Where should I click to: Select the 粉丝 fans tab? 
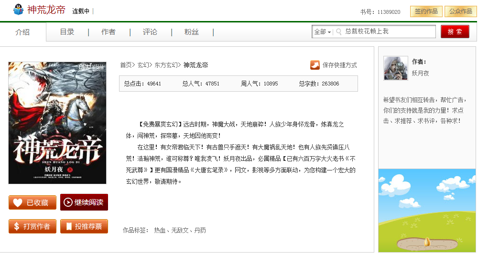pyautogui.click(x=191, y=32)
